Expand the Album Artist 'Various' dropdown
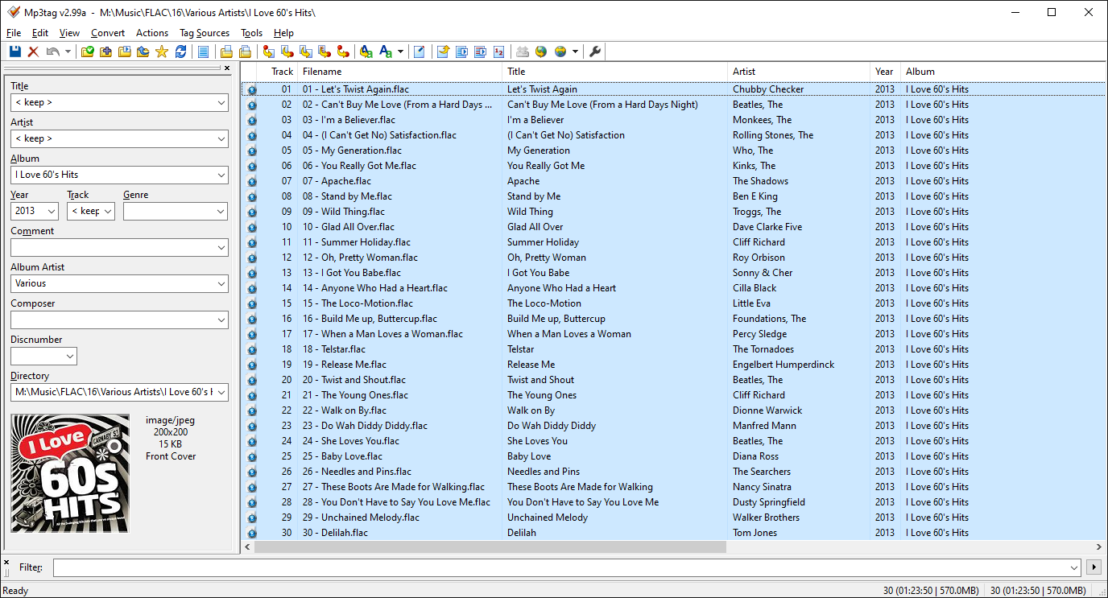Screen dimensions: 1108x598 tap(221, 283)
